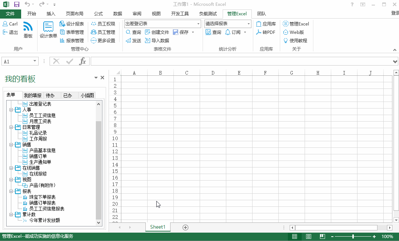Open the Name Box dropdown arrow

[x=35, y=61]
